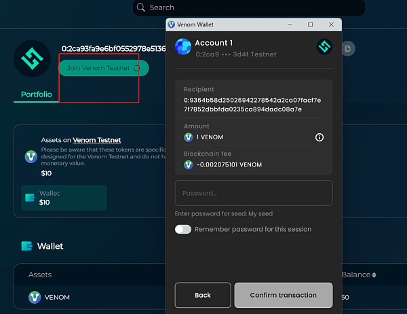Select the recipient address text
The width and height of the screenshot is (407, 314).
(252, 105)
